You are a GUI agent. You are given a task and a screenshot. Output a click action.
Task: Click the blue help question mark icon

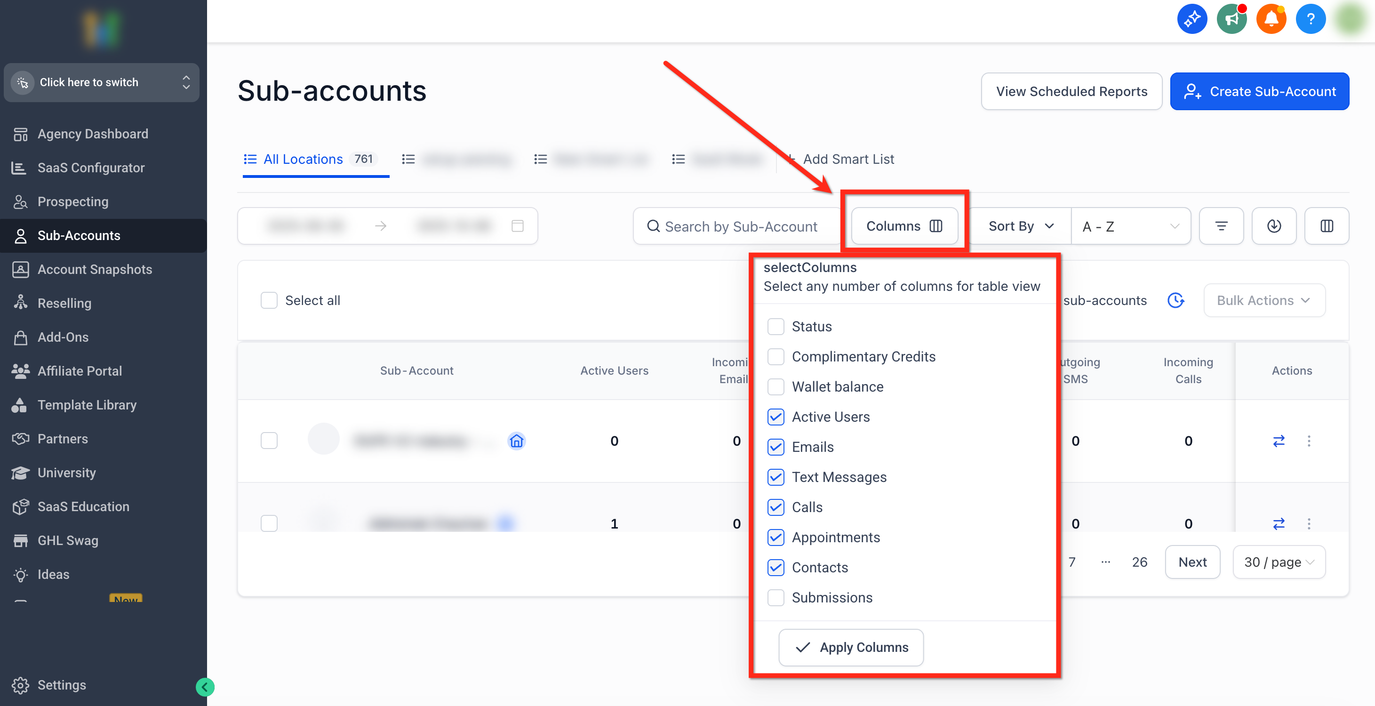point(1310,19)
